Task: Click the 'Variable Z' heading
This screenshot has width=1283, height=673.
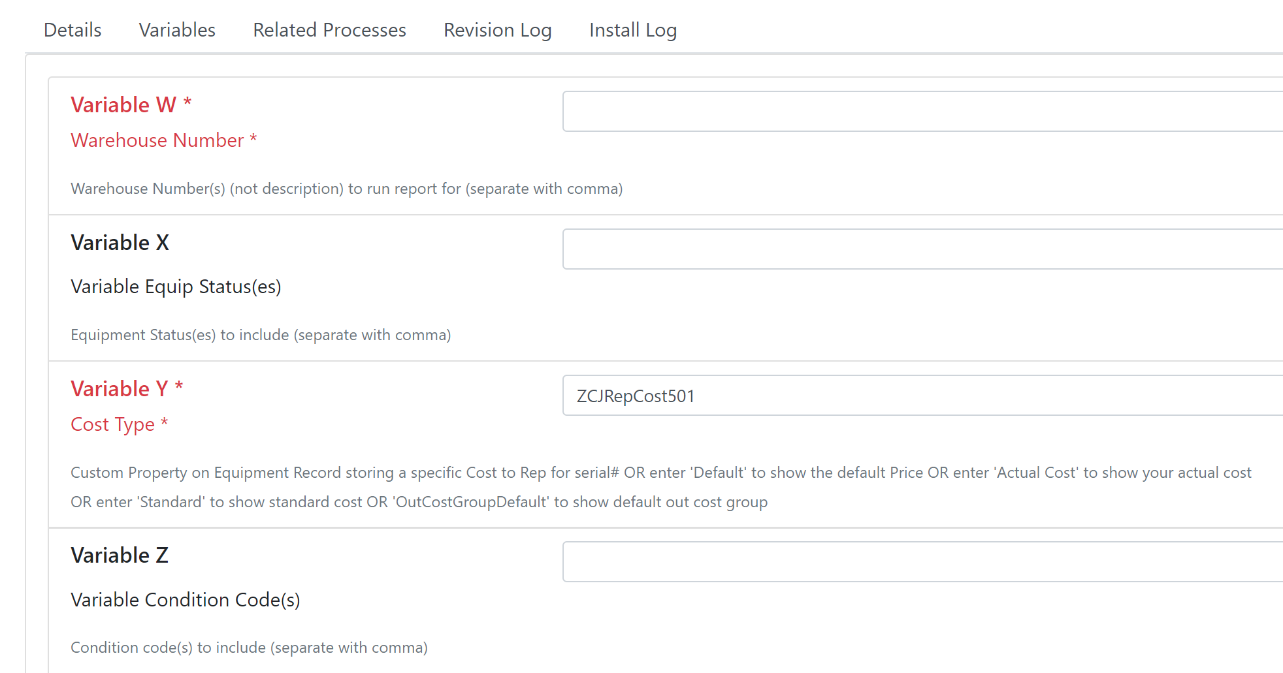Action: coord(120,556)
